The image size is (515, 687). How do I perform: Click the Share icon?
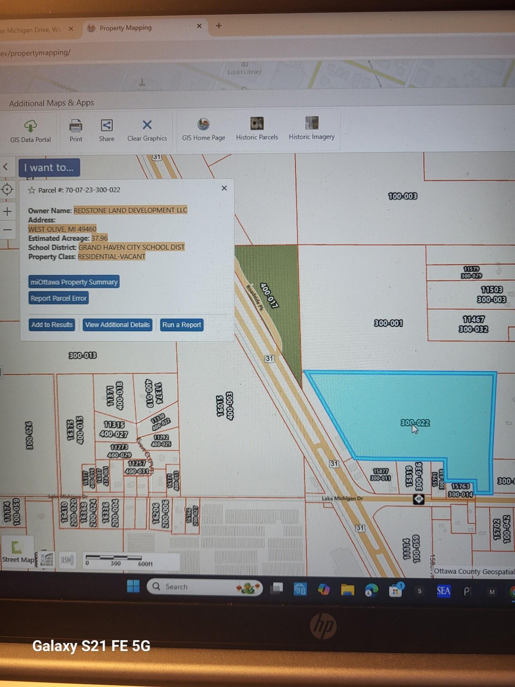tap(107, 130)
